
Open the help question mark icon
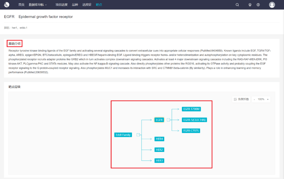[258, 5]
